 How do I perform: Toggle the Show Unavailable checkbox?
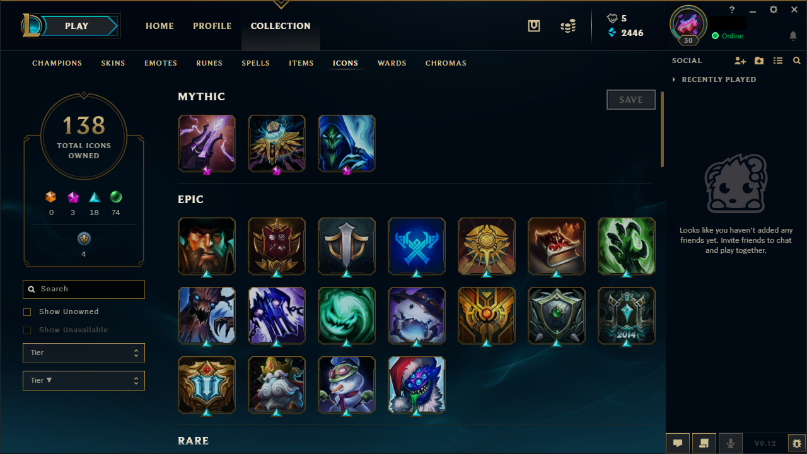27,330
